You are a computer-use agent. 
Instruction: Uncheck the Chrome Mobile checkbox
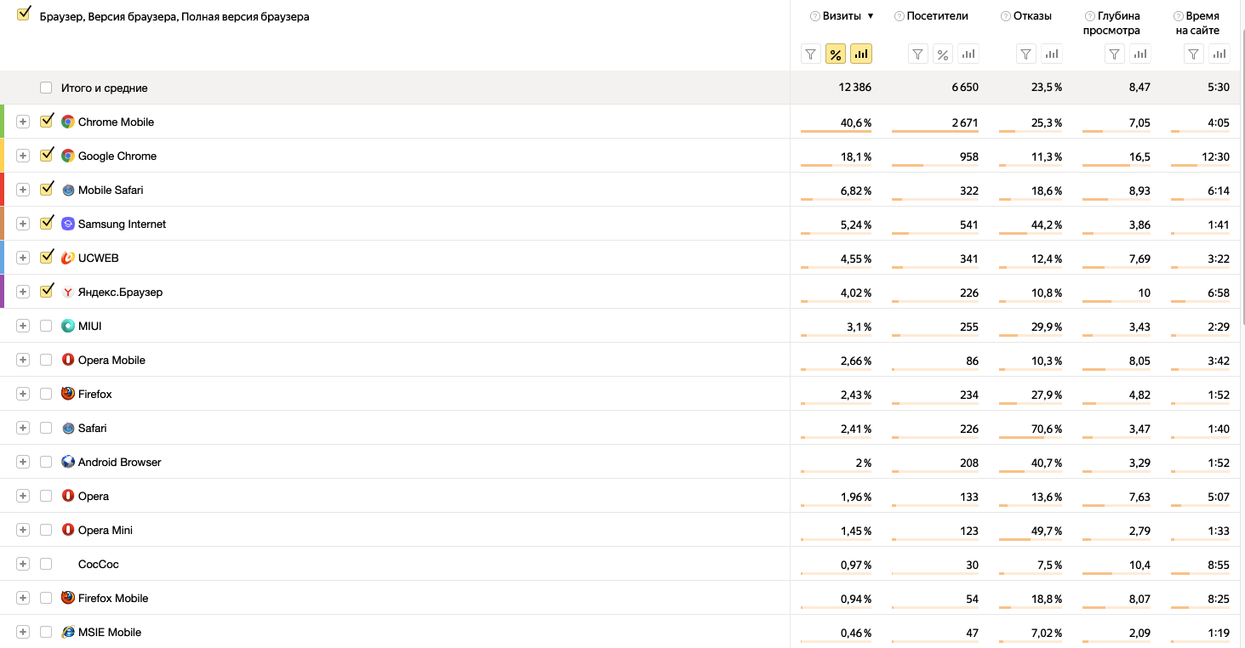click(47, 121)
